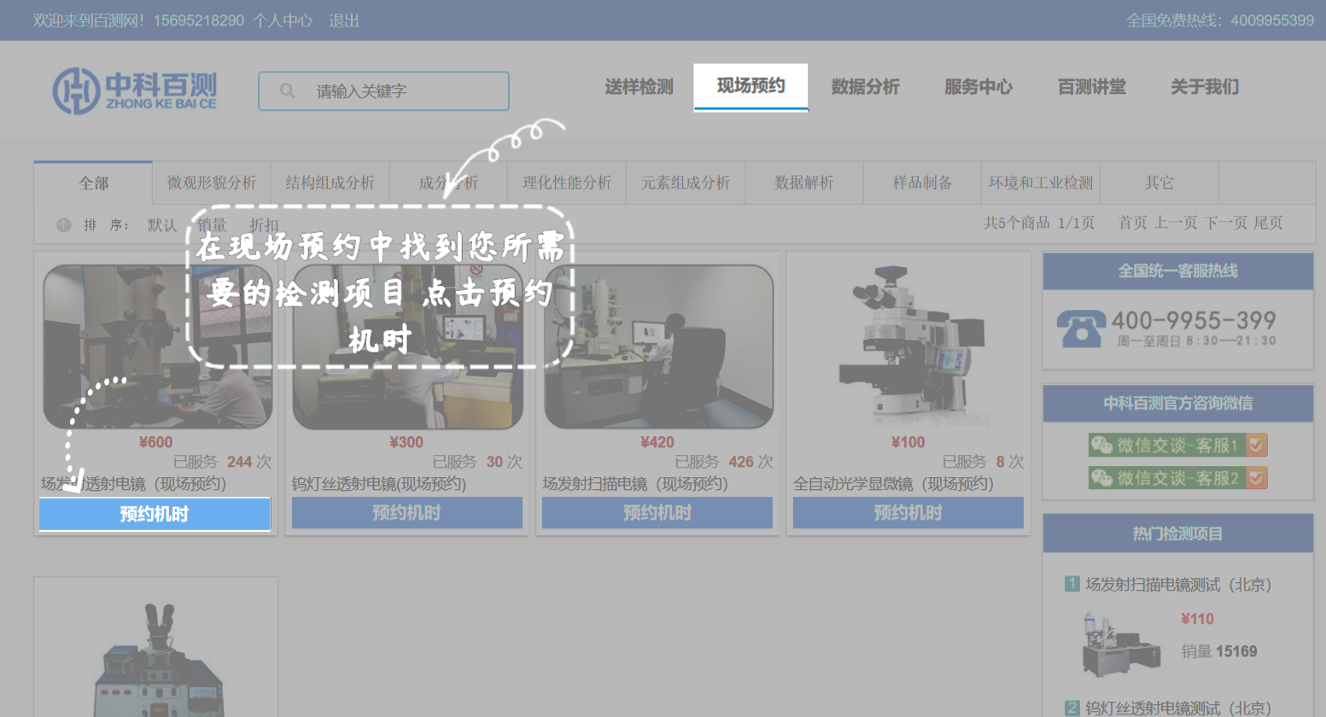Book 全自动光学显微镜 via 预约机时 button
Image resolution: width=1326 pixels, height=717 pixels.
point(908,513)
